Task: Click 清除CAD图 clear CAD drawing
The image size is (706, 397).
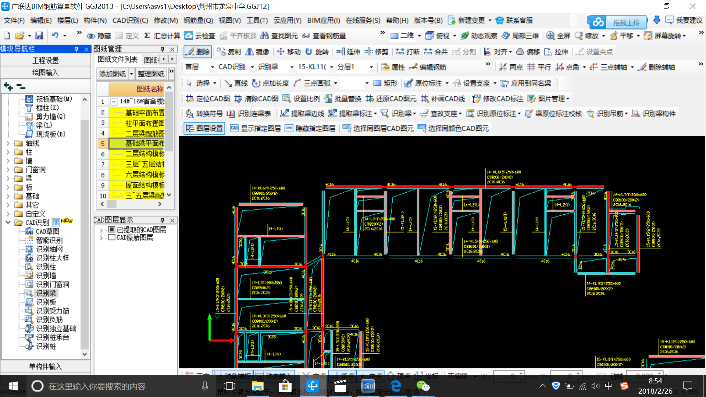Action: [x=256, y=99]
